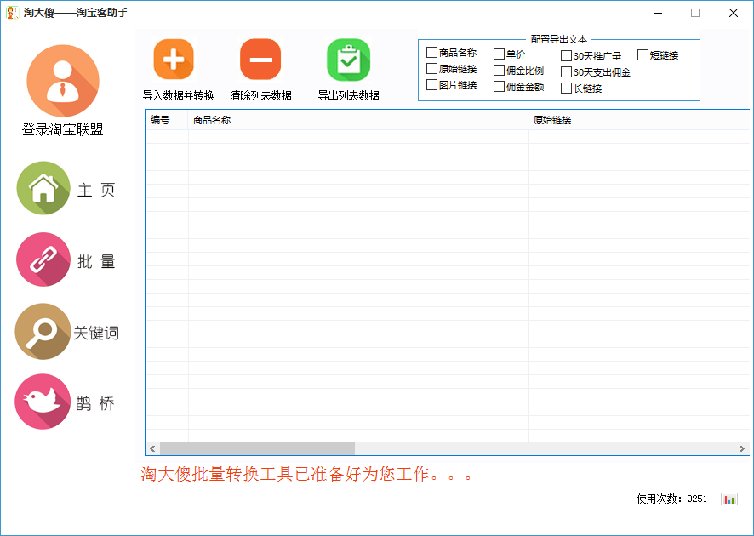Check the 单价 export checkbox

[x=500, y=52]
